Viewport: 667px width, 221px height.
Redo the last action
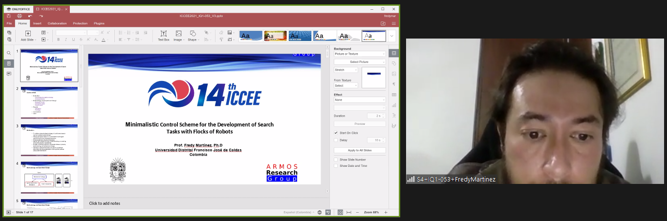[x=41, y=16]
